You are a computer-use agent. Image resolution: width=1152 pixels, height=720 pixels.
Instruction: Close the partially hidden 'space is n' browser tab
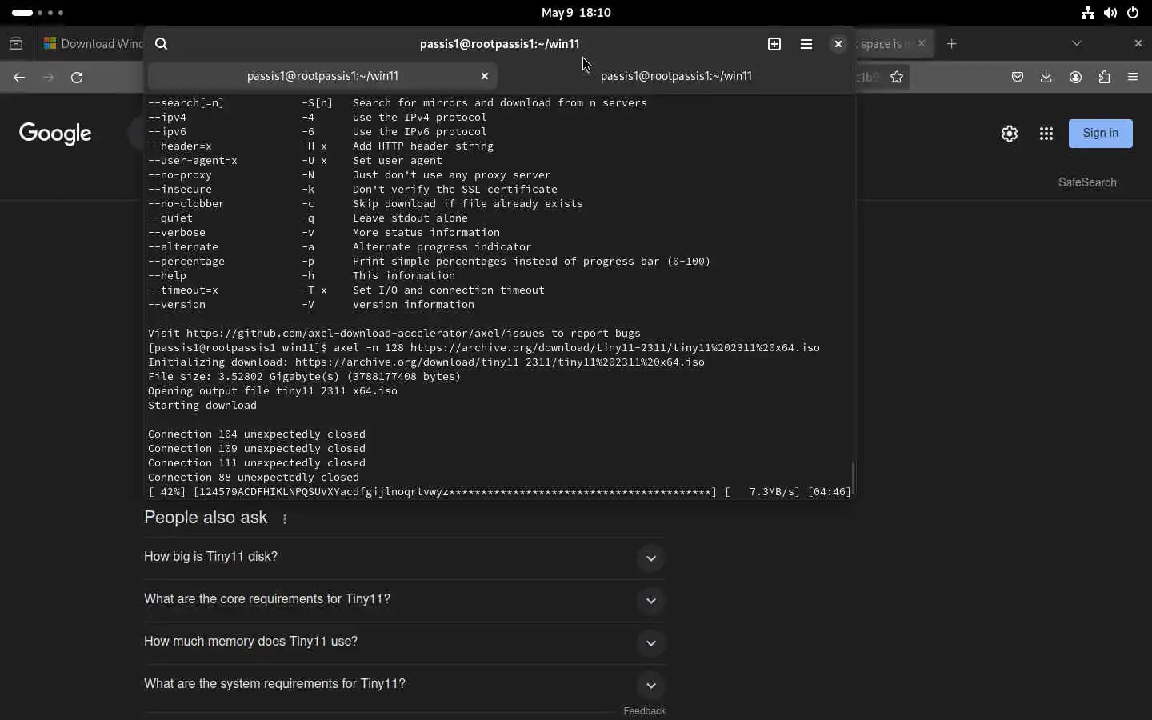pos(922,43)
